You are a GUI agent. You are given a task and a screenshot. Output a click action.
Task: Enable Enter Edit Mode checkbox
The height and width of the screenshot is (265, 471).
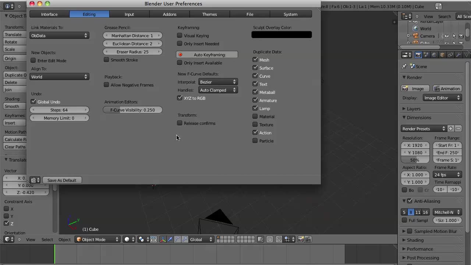coord(33,61)
